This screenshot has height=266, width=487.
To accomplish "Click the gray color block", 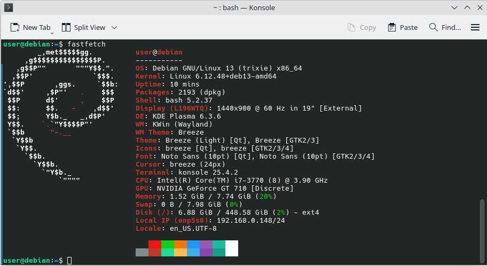I will point(142,252).
